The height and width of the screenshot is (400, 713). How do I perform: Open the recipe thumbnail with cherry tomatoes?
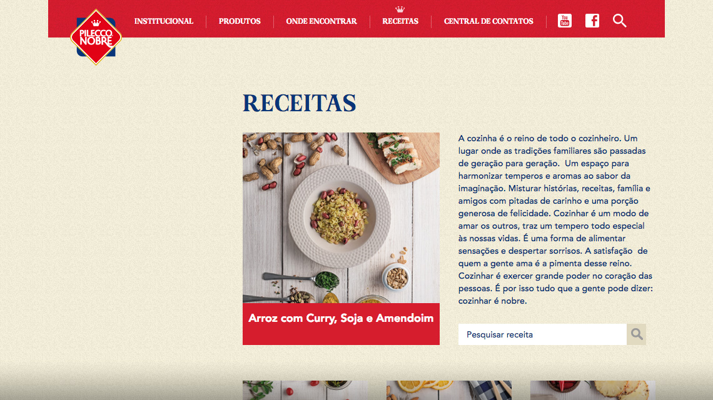[x=305, y=390]
